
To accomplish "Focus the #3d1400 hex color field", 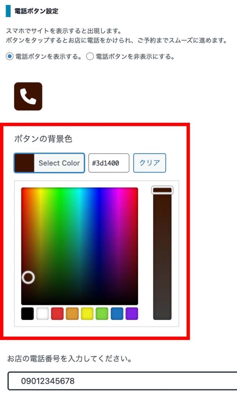I will pos(109,163).
